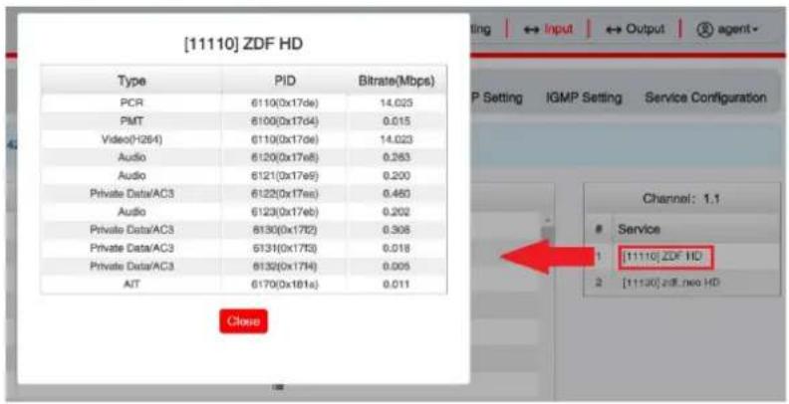Click bitrate value 0.005
Viewport: 789px width, 404px height.
396,266
